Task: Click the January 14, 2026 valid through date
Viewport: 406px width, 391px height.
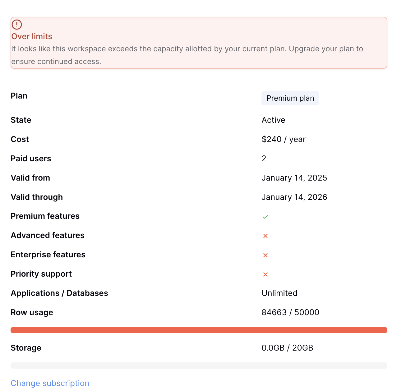Action: 294,197
